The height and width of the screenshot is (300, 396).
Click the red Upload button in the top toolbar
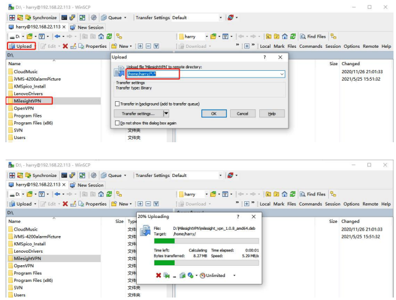[x=21, y=46]
